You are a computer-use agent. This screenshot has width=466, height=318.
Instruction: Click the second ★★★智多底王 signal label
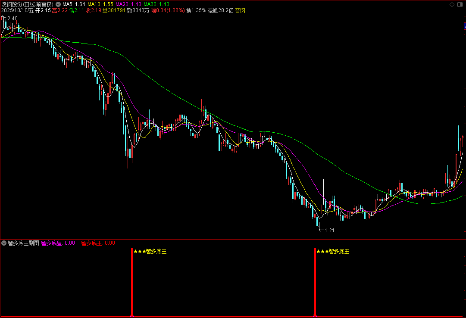[333, 252]
